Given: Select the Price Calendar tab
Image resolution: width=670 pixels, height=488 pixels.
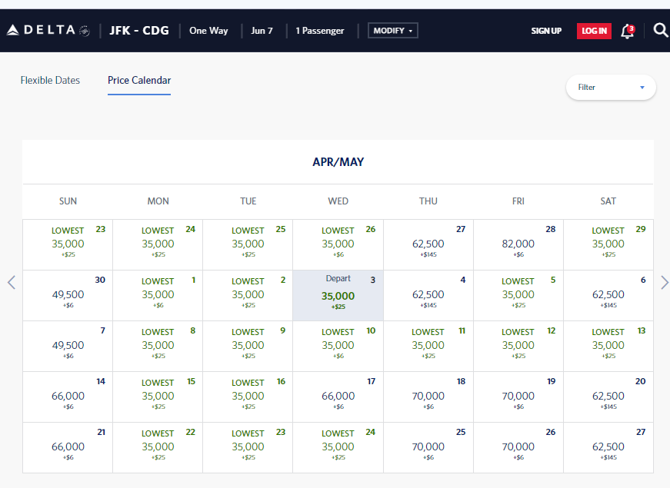Looking at the screenshot, I should click(x=139, y=81).
